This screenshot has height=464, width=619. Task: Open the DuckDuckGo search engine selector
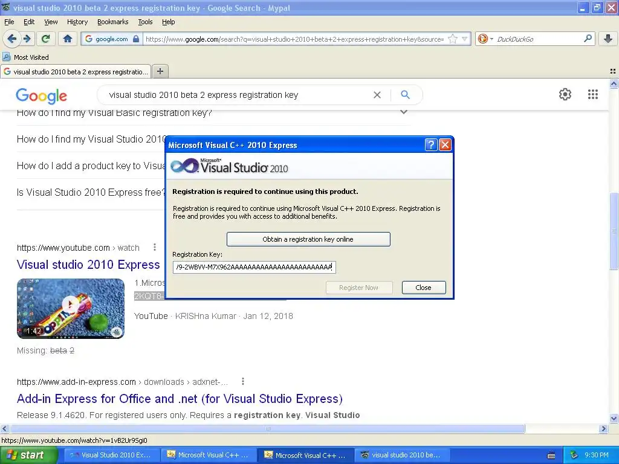pyautogui.click(x=485, y=39)
